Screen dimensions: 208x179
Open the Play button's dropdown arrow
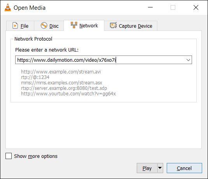[x=160, y=168]
